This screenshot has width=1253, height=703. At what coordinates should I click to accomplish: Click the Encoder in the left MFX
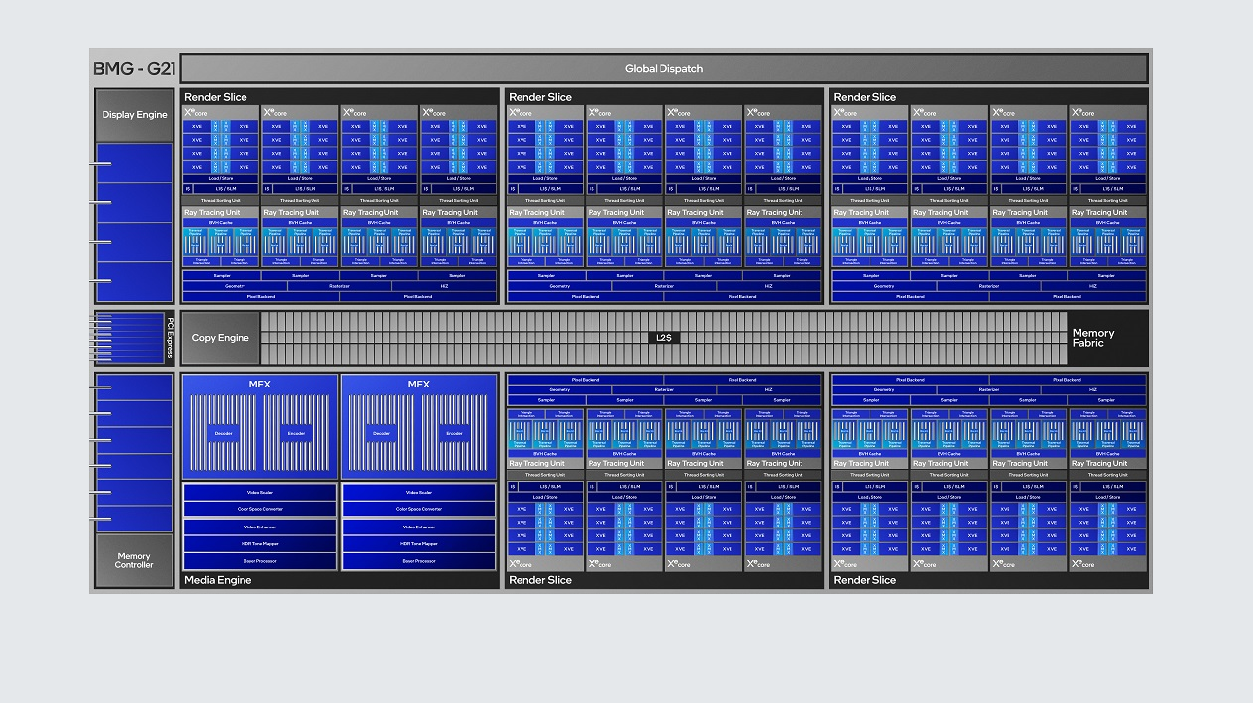coord(296,433)
